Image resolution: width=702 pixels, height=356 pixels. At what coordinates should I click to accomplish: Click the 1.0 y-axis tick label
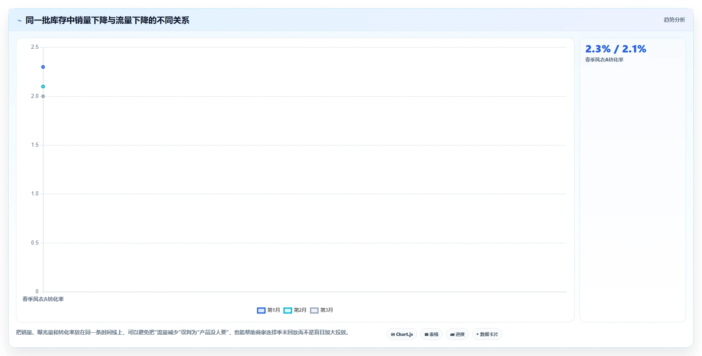pos(35,194)
